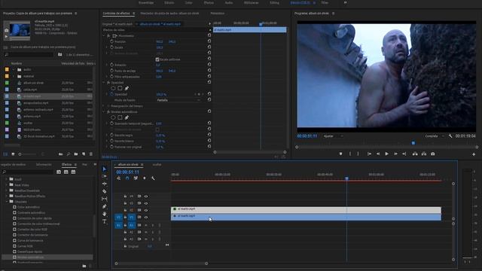Select the Type tool

click(104, 221)
